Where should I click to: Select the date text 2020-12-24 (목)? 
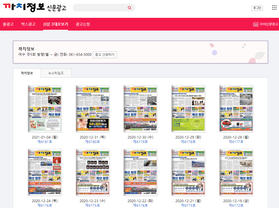tap(45, 201)
